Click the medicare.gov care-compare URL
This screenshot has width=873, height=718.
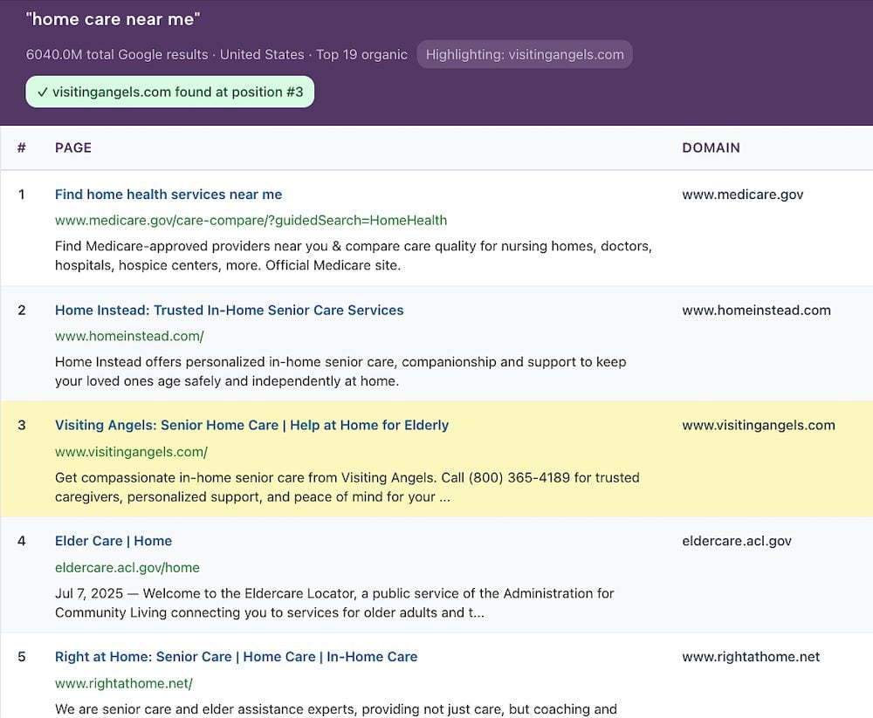251,221
